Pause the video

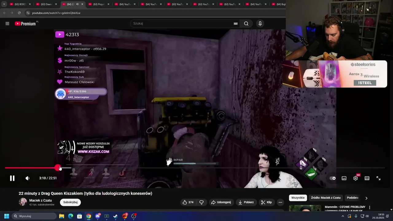tap(12, 178)
